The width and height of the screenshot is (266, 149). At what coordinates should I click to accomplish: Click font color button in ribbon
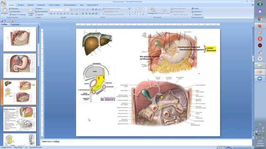click(77, 14)
